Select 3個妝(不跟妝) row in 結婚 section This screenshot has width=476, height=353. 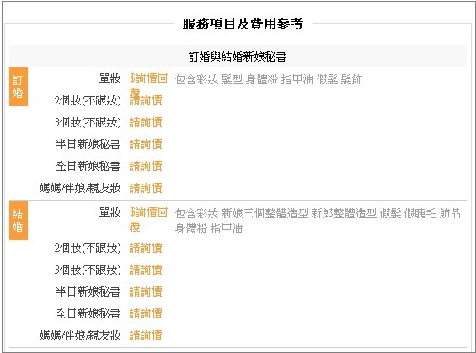coord(88,270)
